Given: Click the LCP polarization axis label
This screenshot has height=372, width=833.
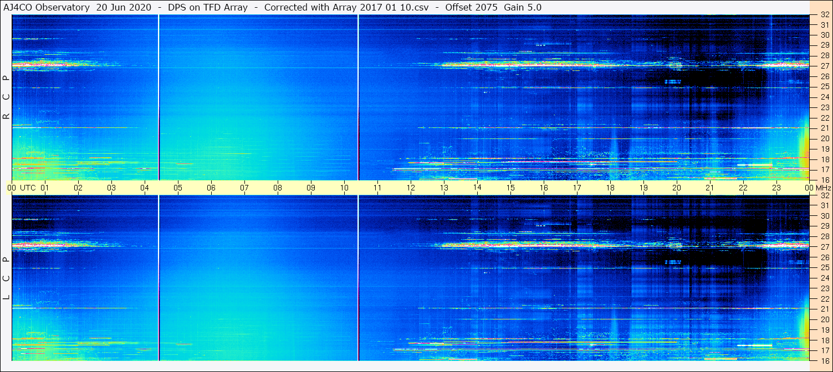Looking at the screenshot, I should coord(6,278).
